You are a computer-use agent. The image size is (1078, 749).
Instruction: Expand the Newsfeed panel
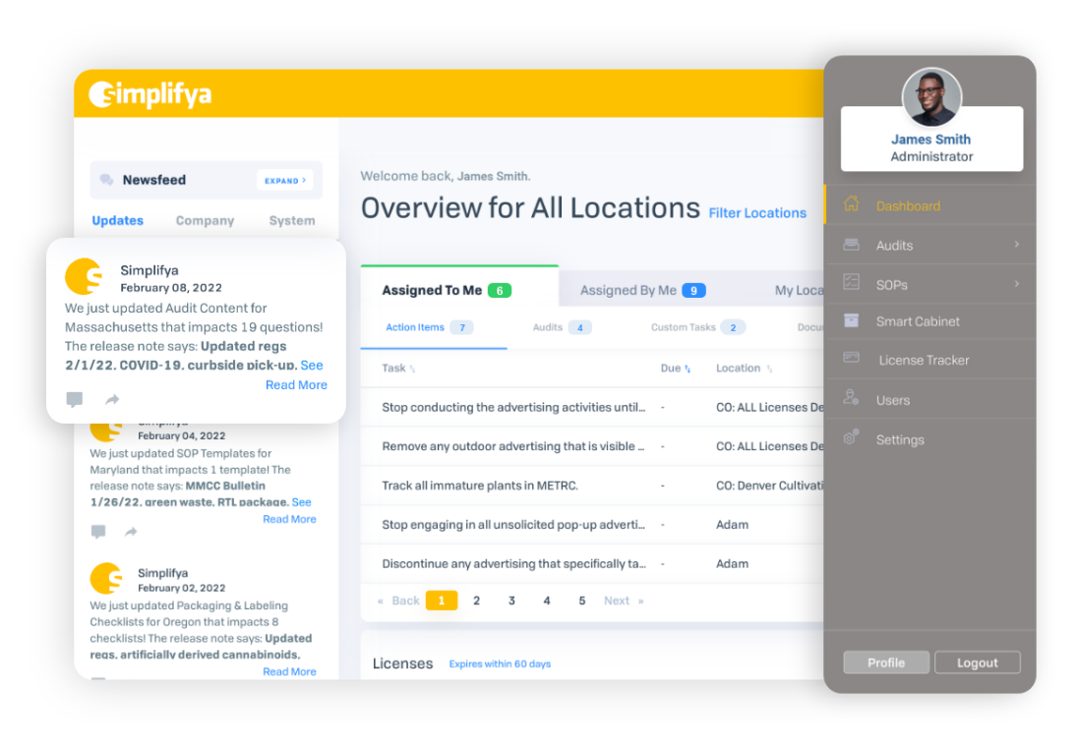click(x=285, y=180)
